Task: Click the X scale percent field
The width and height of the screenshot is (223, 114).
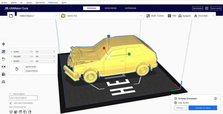Action: (45, 52)
